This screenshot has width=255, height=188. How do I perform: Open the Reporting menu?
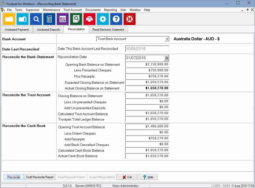(110, 10)
